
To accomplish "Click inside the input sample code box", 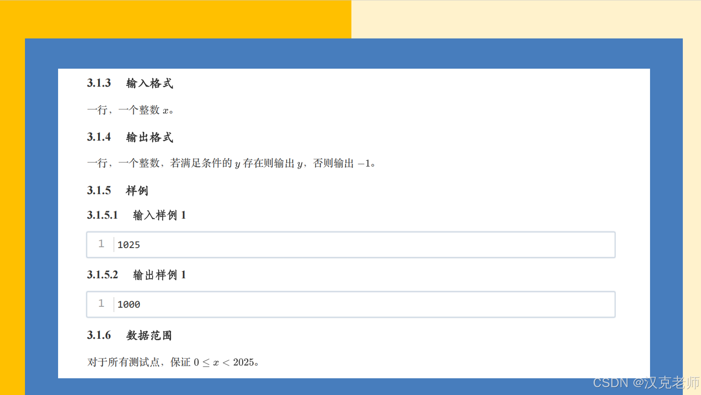I will click(356, 244).
